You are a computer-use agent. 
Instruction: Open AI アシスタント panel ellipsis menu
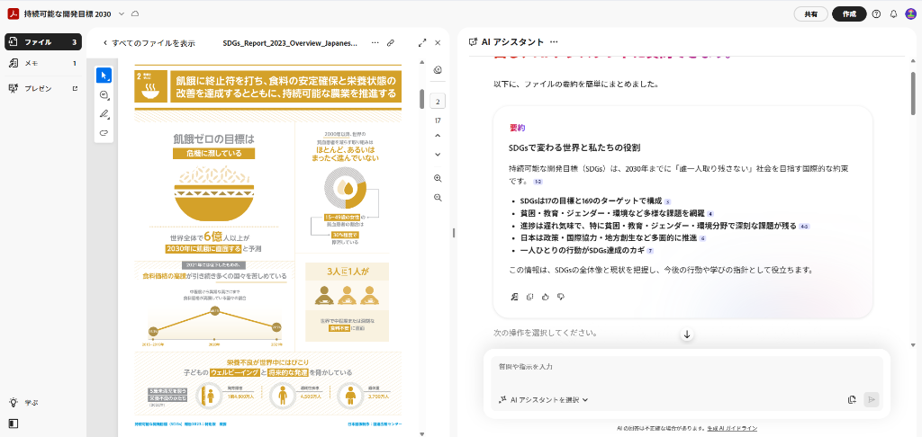pyautogui.click(x=554, y=42)
